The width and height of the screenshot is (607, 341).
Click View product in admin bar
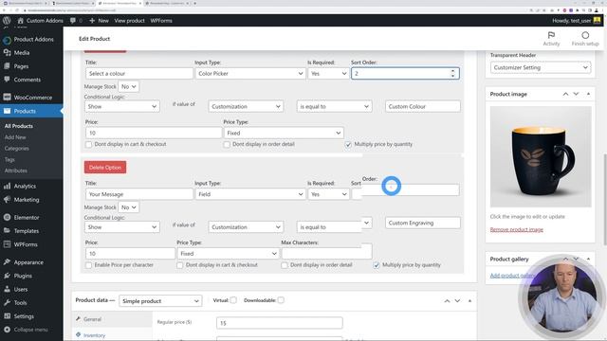click(x=129, y=21)
